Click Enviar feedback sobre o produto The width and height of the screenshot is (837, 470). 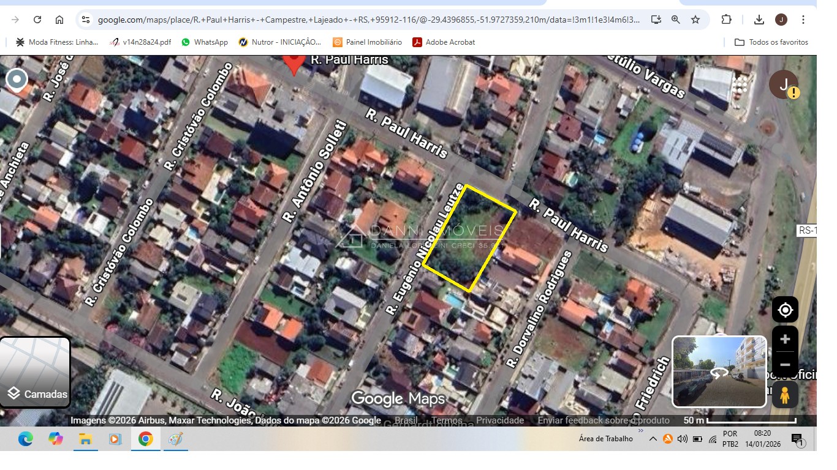604,420
